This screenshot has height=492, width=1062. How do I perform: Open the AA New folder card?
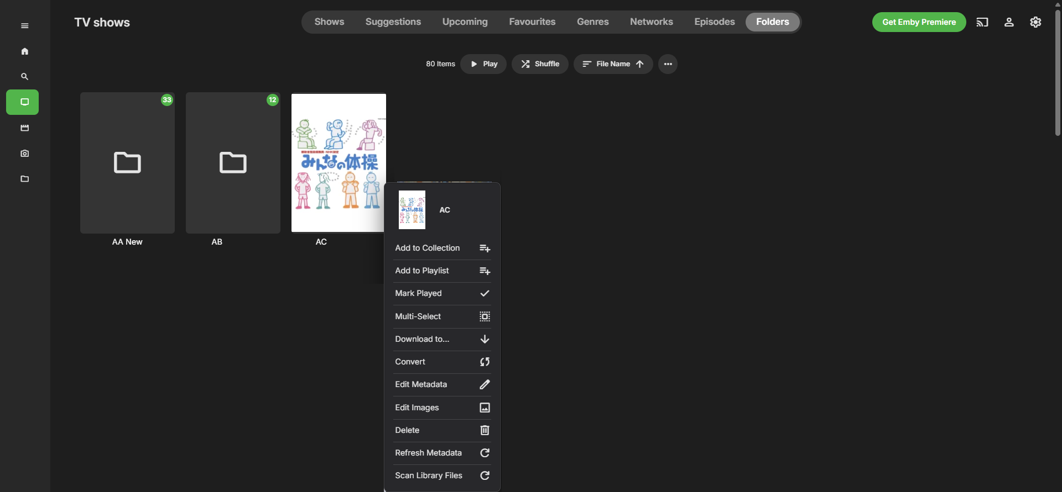pyautogui.click(x=127, y=163)
